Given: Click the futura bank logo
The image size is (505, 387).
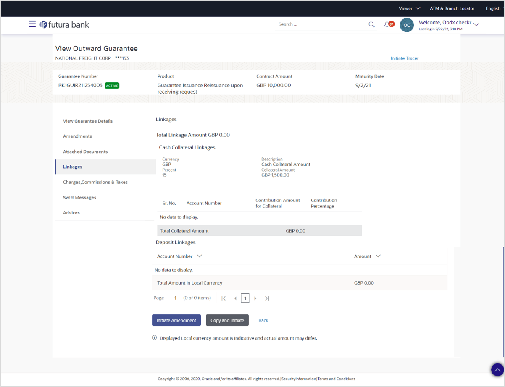Looking at the screenshot, I should point(64,25).
